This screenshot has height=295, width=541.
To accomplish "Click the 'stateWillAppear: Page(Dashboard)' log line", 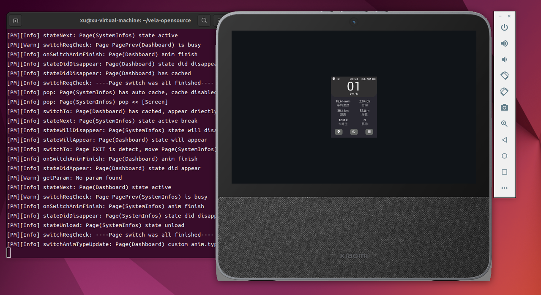I will [x=107, y=140].
